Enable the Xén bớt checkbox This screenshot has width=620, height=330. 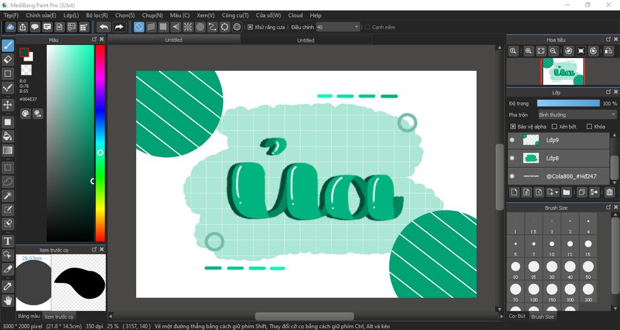(554, 127)
